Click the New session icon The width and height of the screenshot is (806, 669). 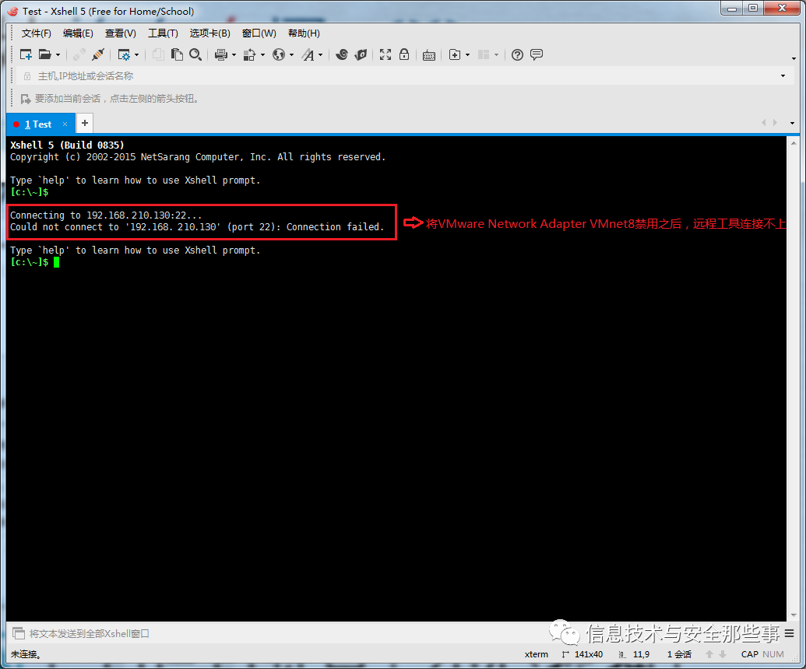tap(26, 54)
